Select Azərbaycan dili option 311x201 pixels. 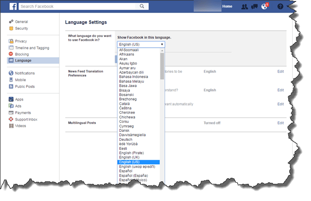[139, 72]
